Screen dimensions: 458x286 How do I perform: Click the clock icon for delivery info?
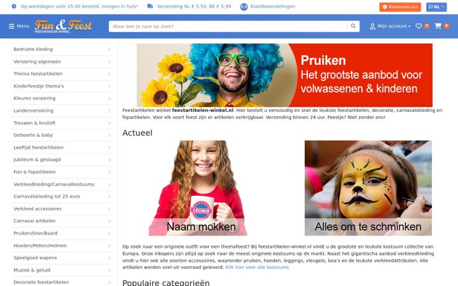tap(14, 6)
